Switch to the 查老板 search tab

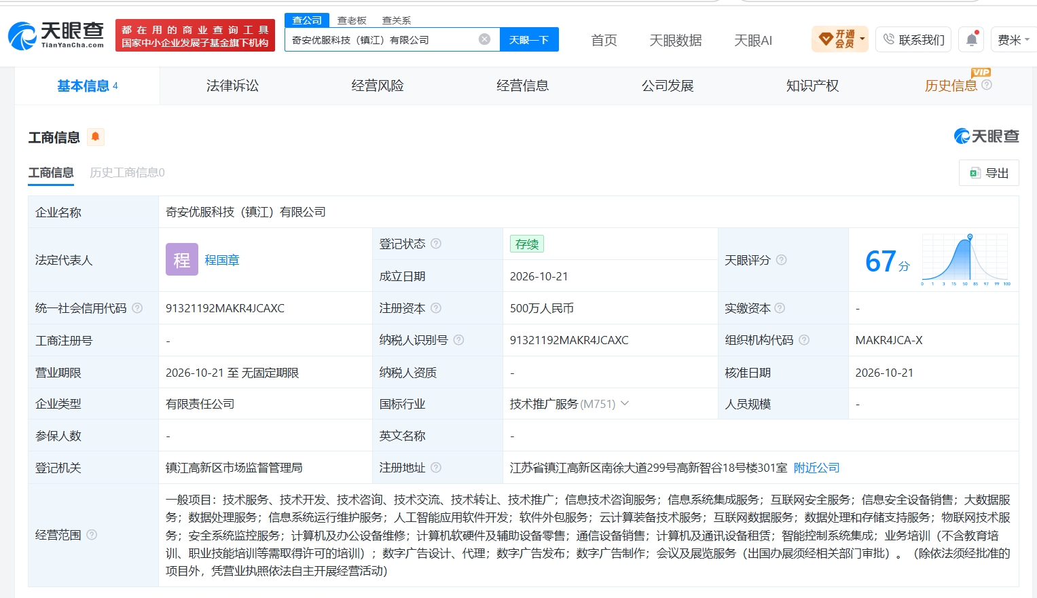(x=352, y=20)
